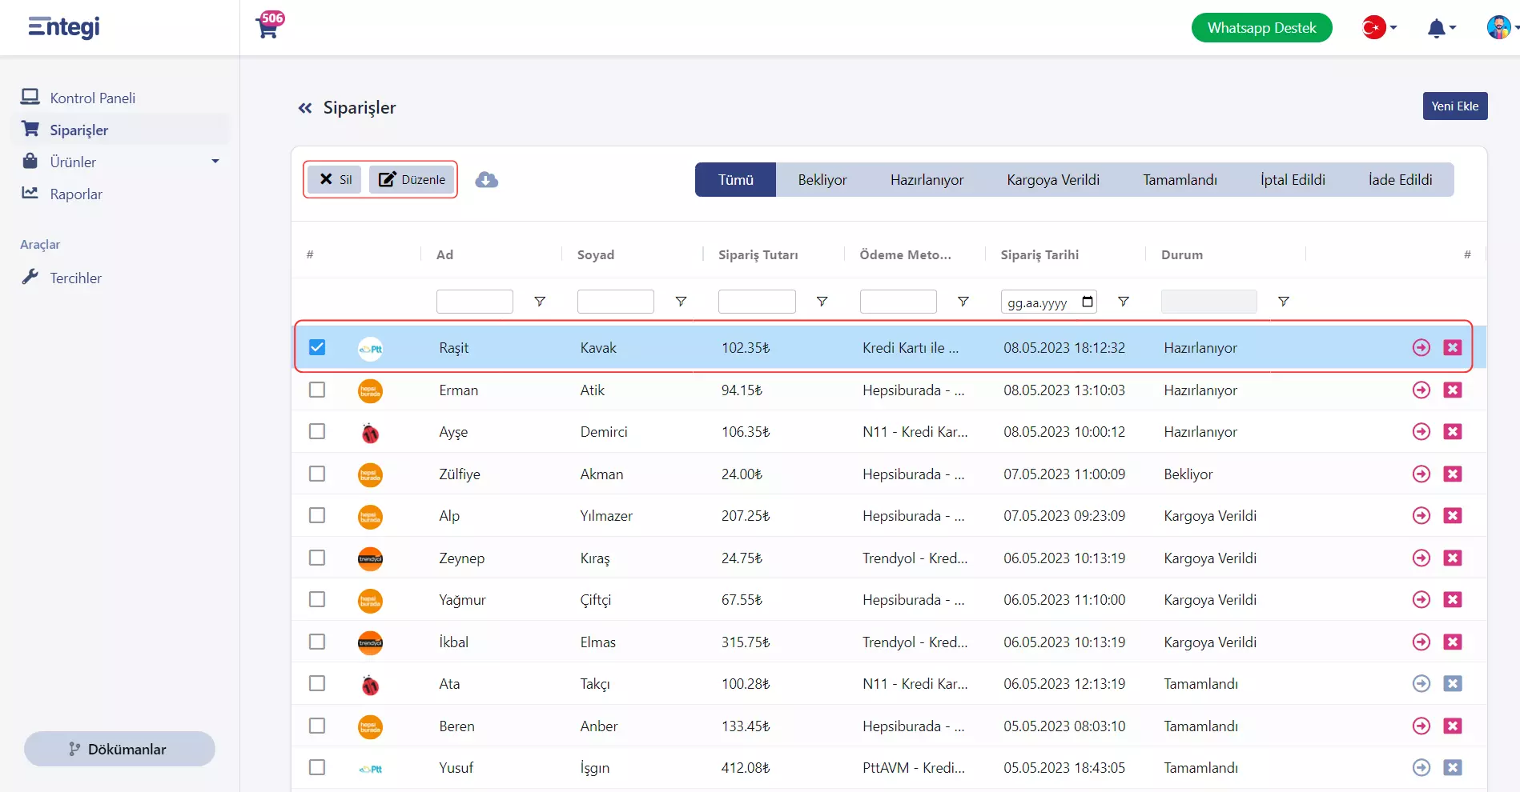Focus the Soyad filter input field
Screen dimensions: 1520x792
click(615, 302)
